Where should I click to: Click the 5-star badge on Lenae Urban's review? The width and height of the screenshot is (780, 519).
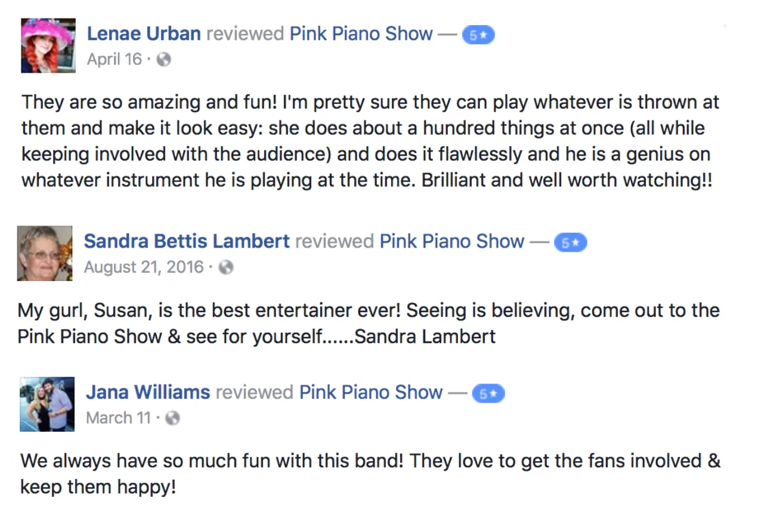point(478,35)
